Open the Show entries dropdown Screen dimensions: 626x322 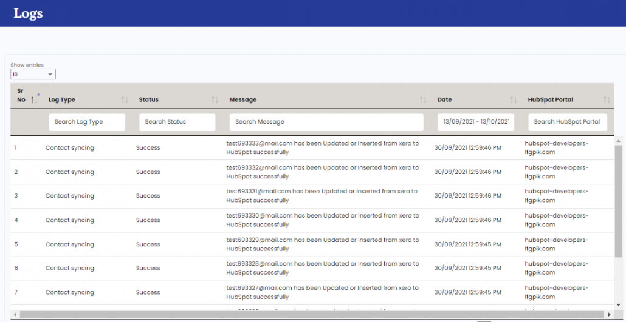(33, 74)
